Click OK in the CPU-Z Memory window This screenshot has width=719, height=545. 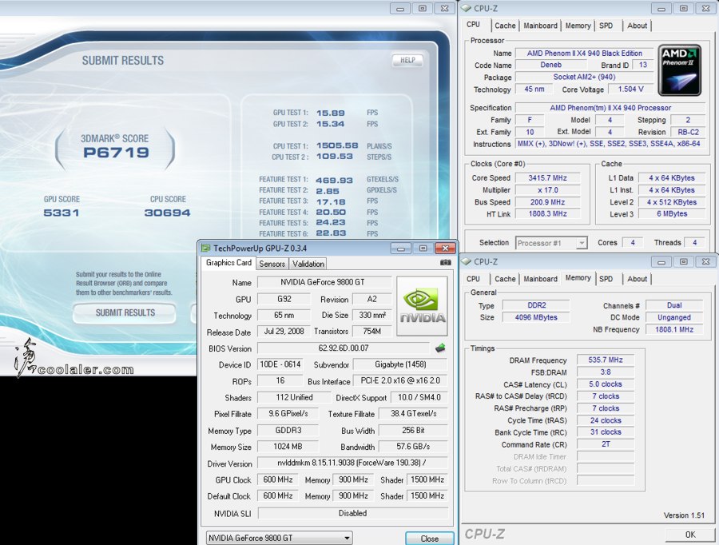[x=690, y=535]
